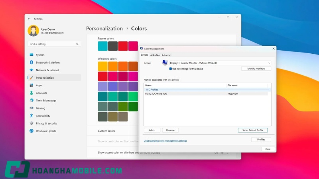Screen dimensions: 319x179
Task: Switch to the All Profiles tab
Action: [155, 55]
